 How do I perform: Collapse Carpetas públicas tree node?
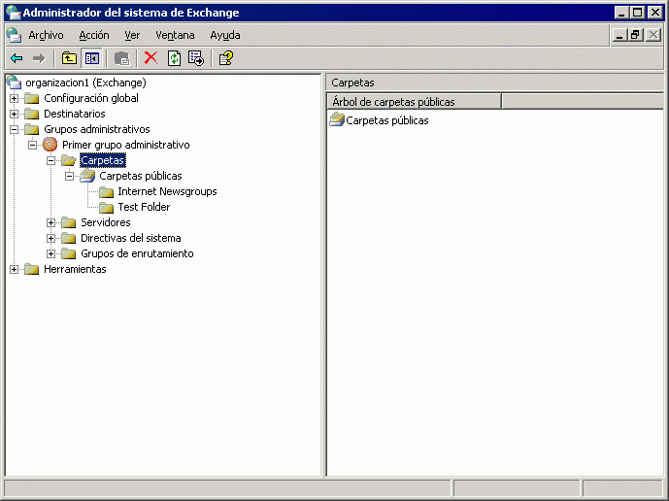point(69,176)
